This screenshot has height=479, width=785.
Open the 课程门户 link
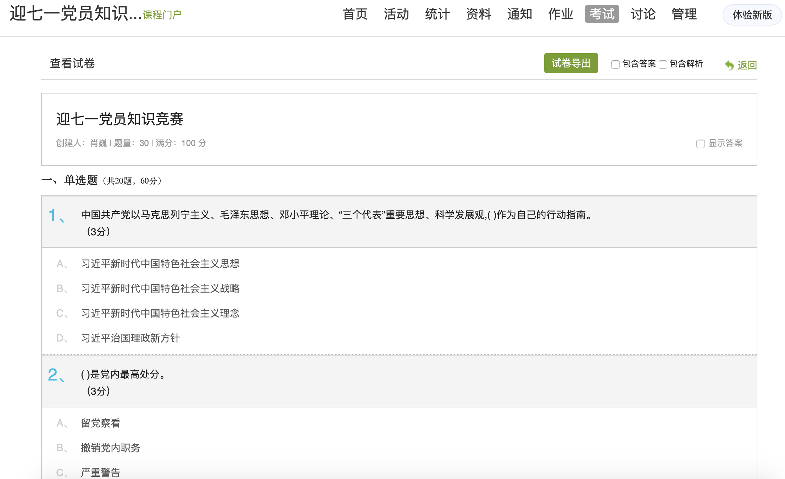(162, 15)
